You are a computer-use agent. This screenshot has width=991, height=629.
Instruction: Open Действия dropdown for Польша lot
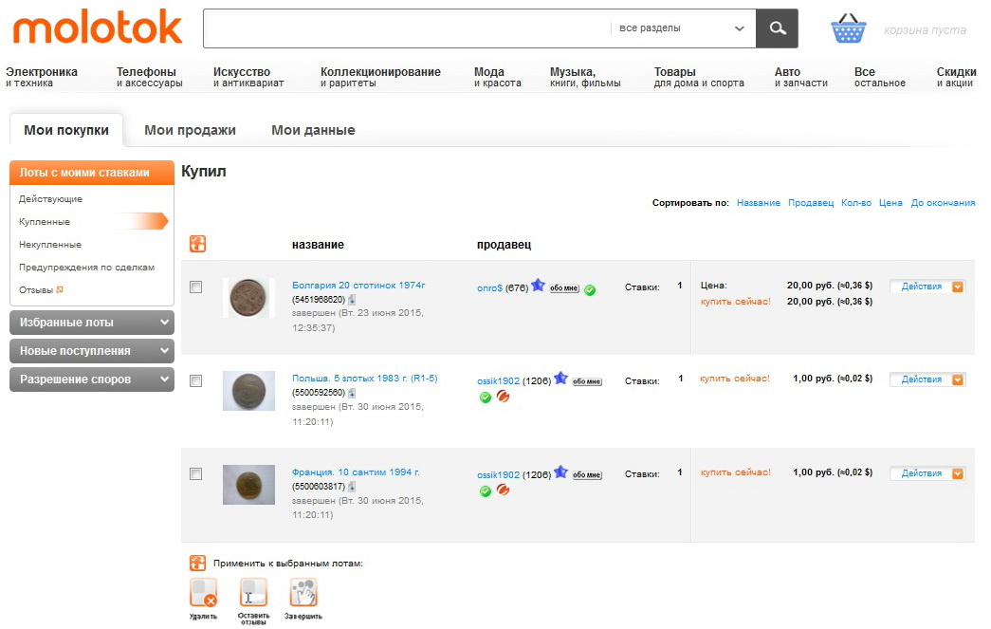[927, 379]
